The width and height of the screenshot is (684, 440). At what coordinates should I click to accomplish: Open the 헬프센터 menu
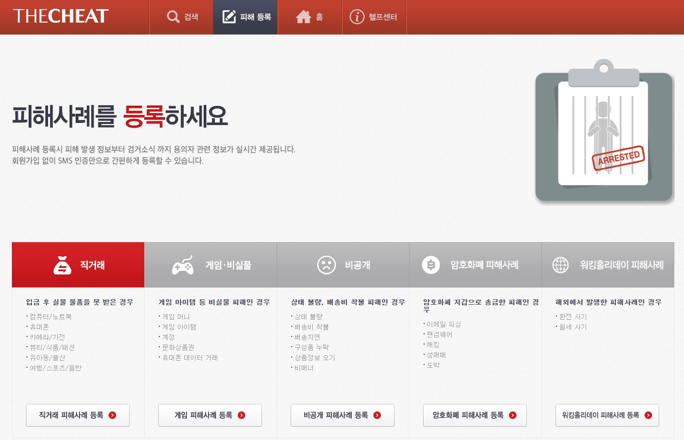click(x=374, y=17)
